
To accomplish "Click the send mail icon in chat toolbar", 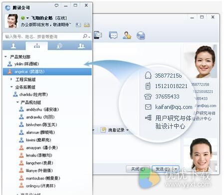I will [98, 35].
